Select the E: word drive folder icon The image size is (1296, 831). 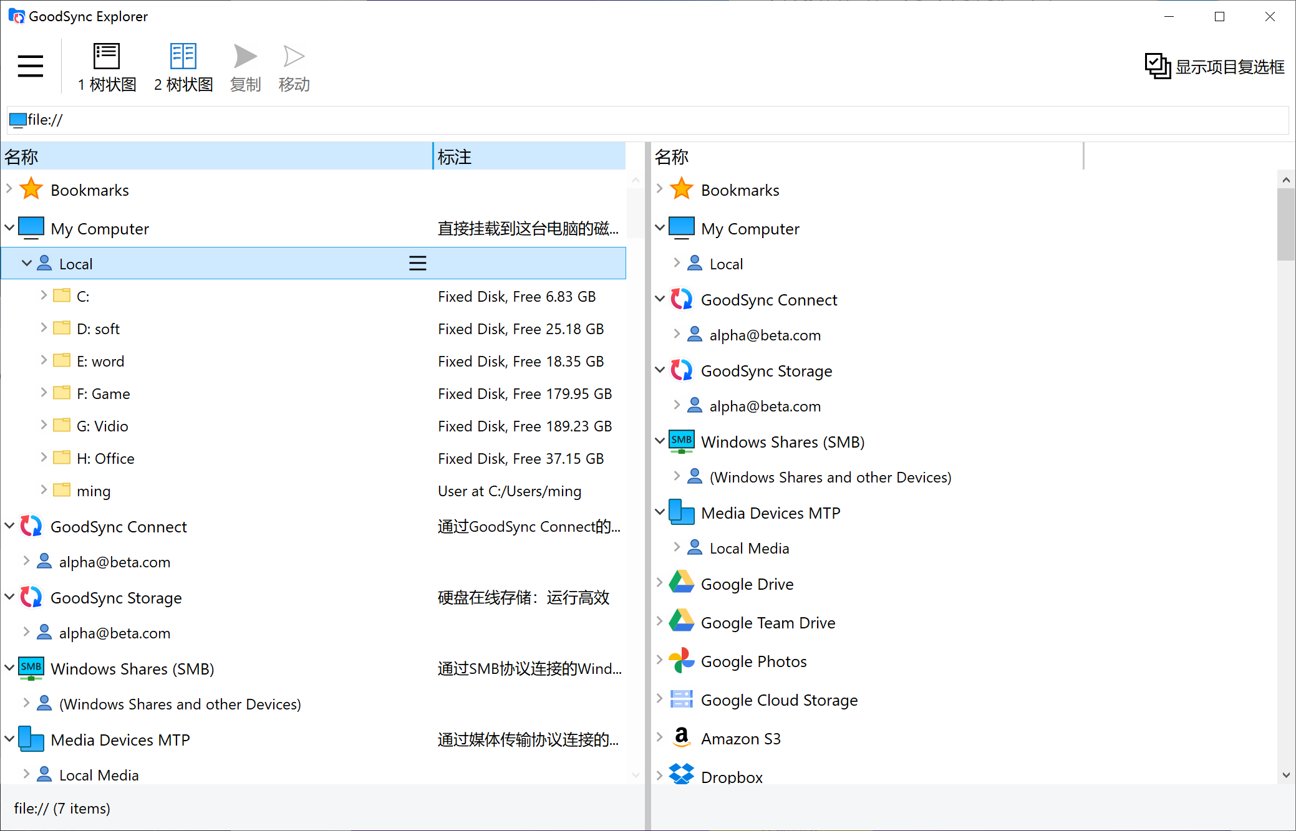point(62,360)
